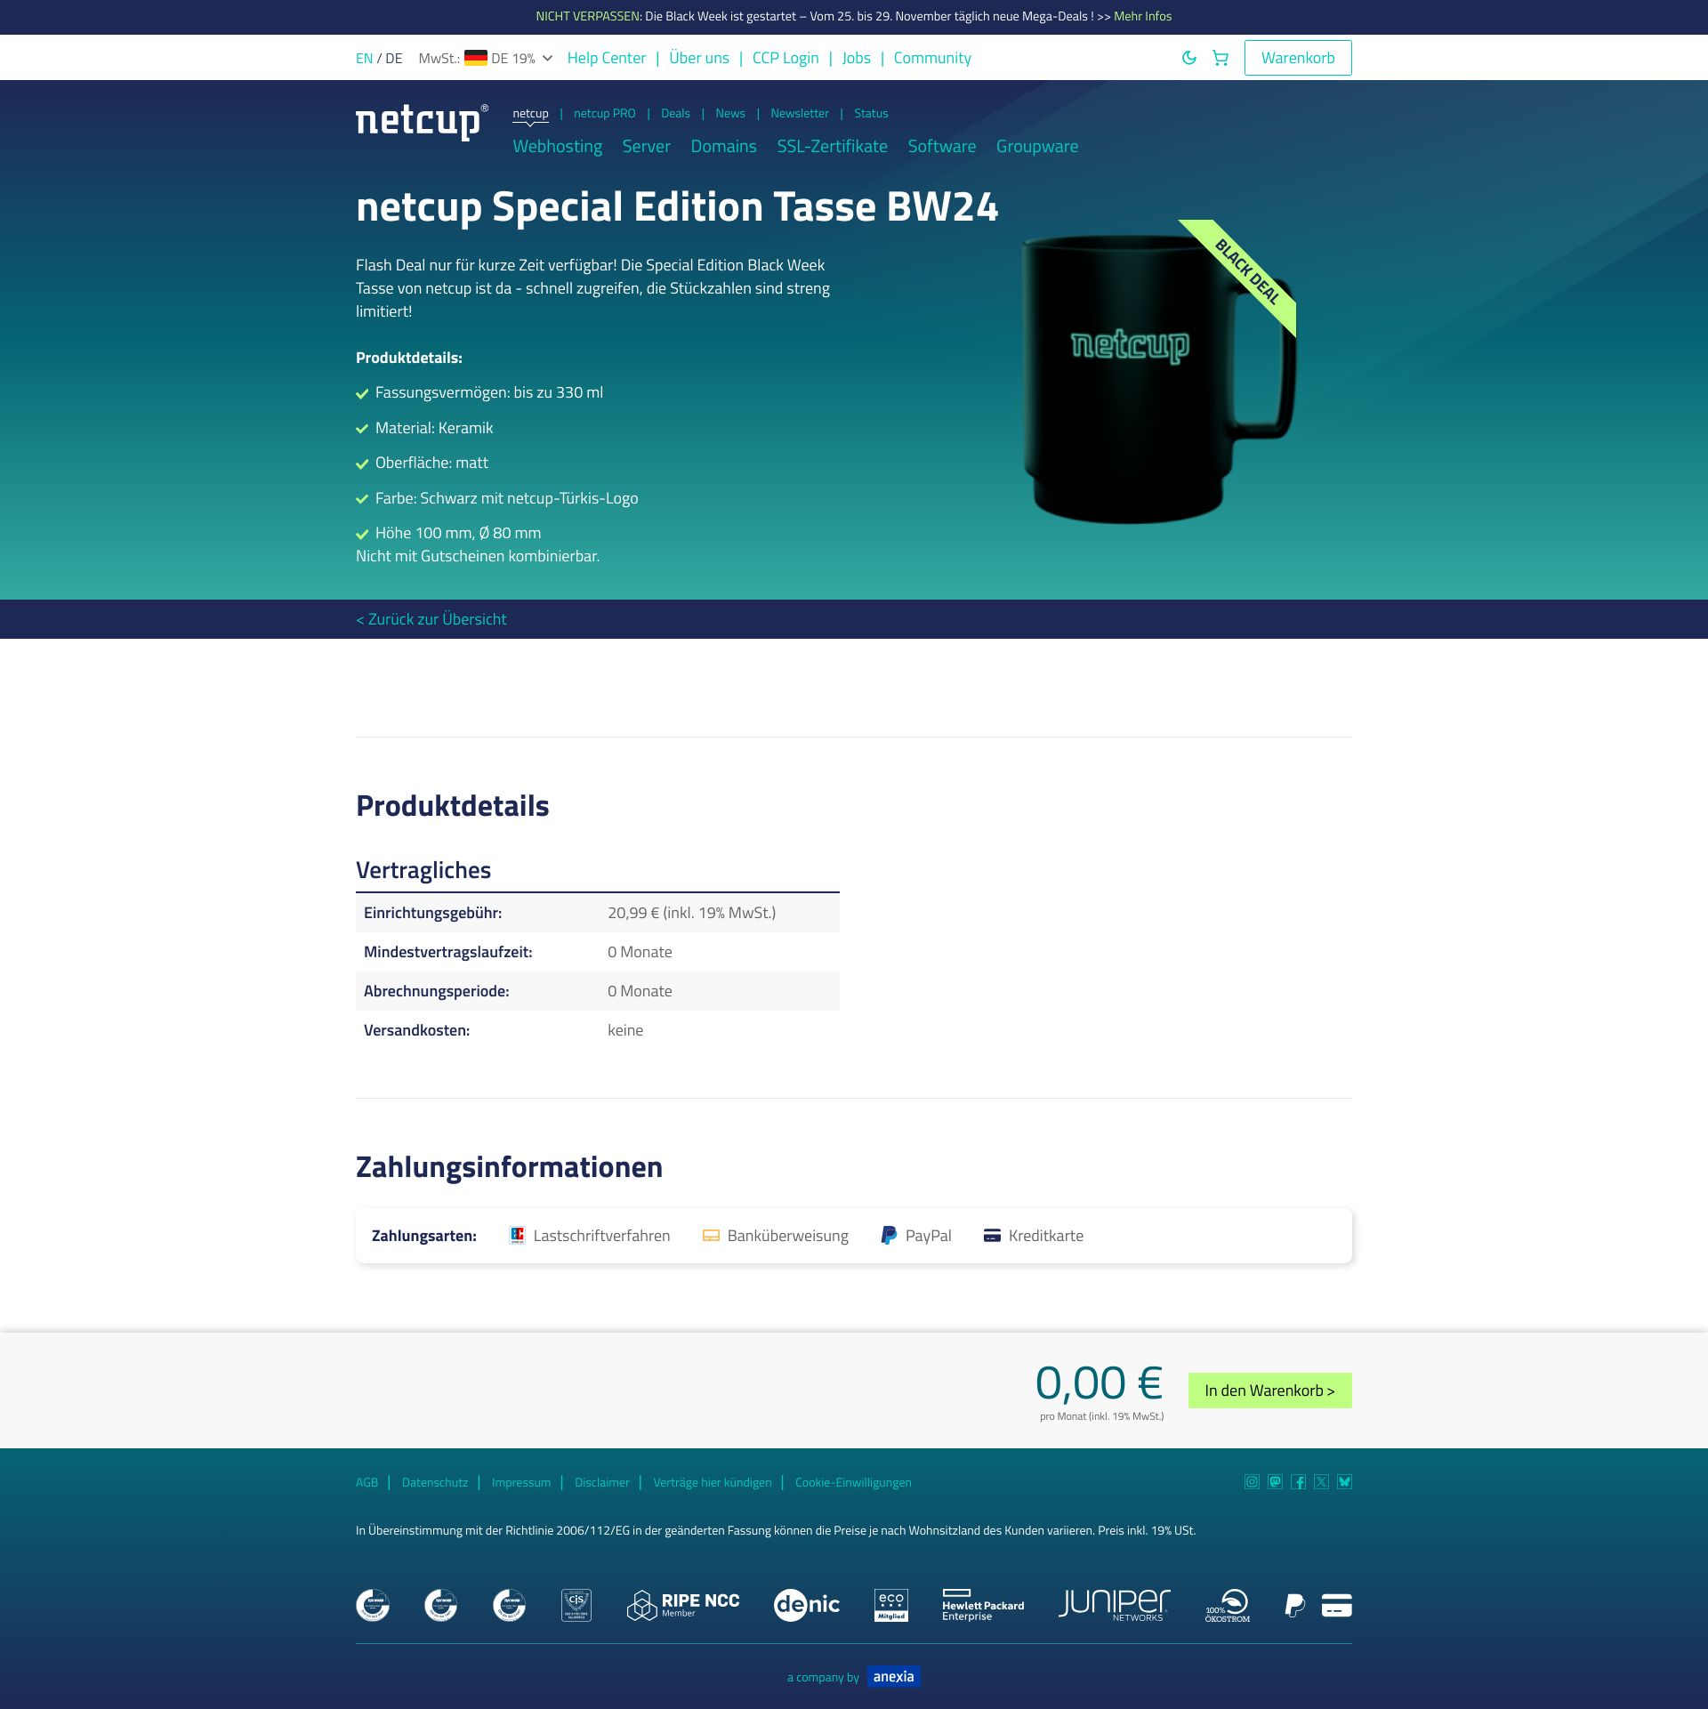Open Datenschutz footer link

435,1482
